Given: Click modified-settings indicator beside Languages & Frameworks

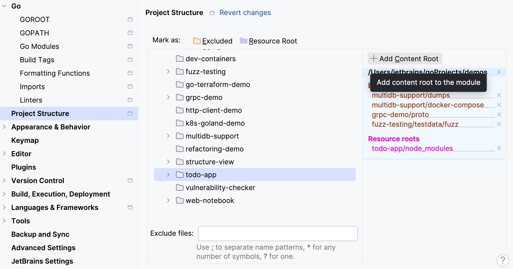Looking at the screenshot, I should click(x=130, y=207).
